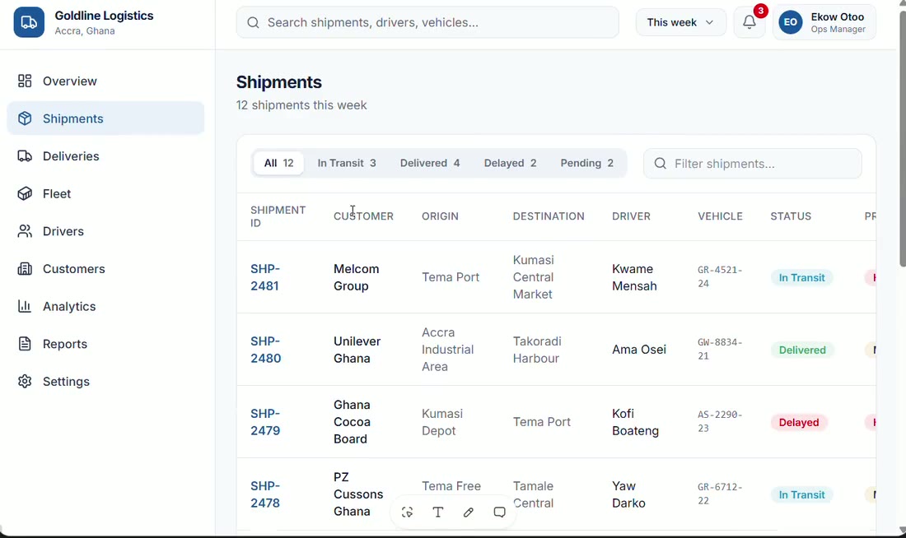Click the Deliveries truck icon
The image size is (906, 538).
coord(25,155)
